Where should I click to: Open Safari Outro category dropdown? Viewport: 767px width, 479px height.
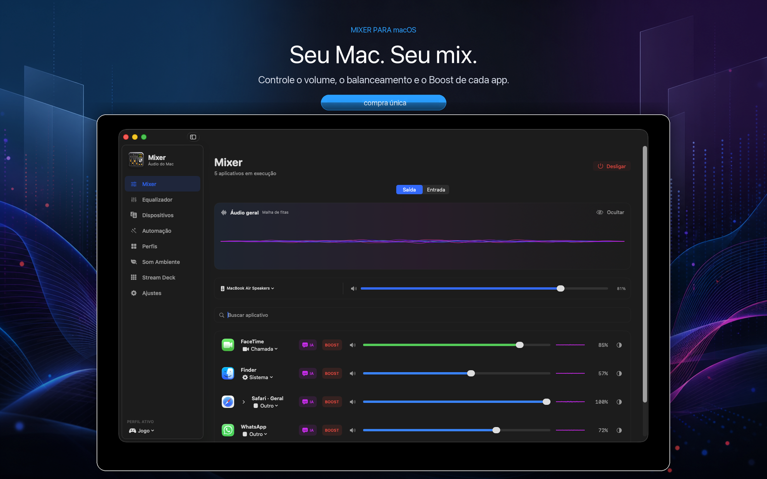[266, 406]
